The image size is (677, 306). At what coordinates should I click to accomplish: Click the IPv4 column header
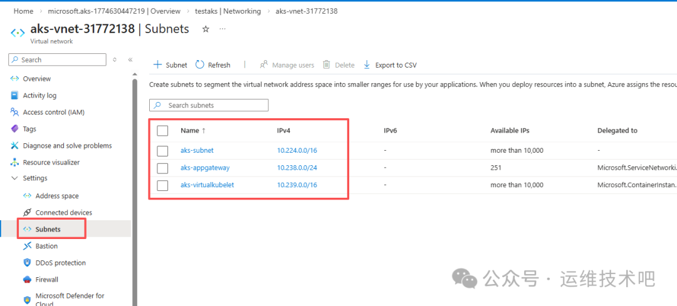pos(284,130)
